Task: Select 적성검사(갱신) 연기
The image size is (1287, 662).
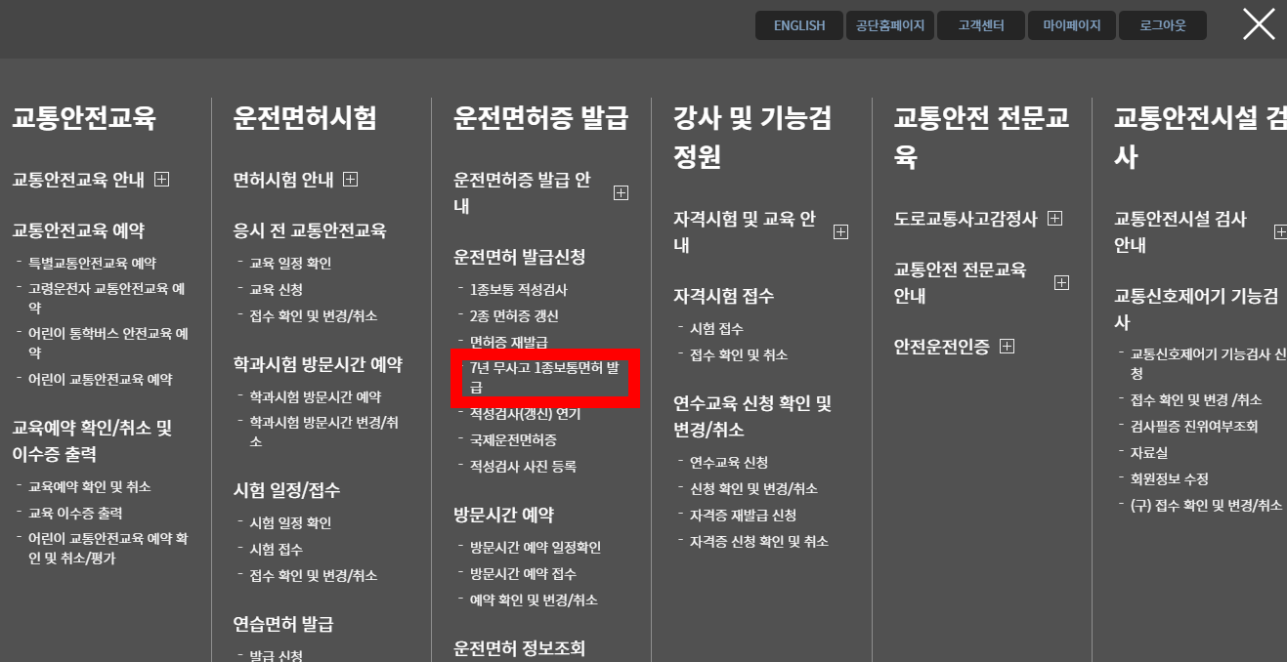Action: pos(525,414)
